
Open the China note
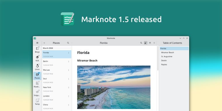pos(57,106)
